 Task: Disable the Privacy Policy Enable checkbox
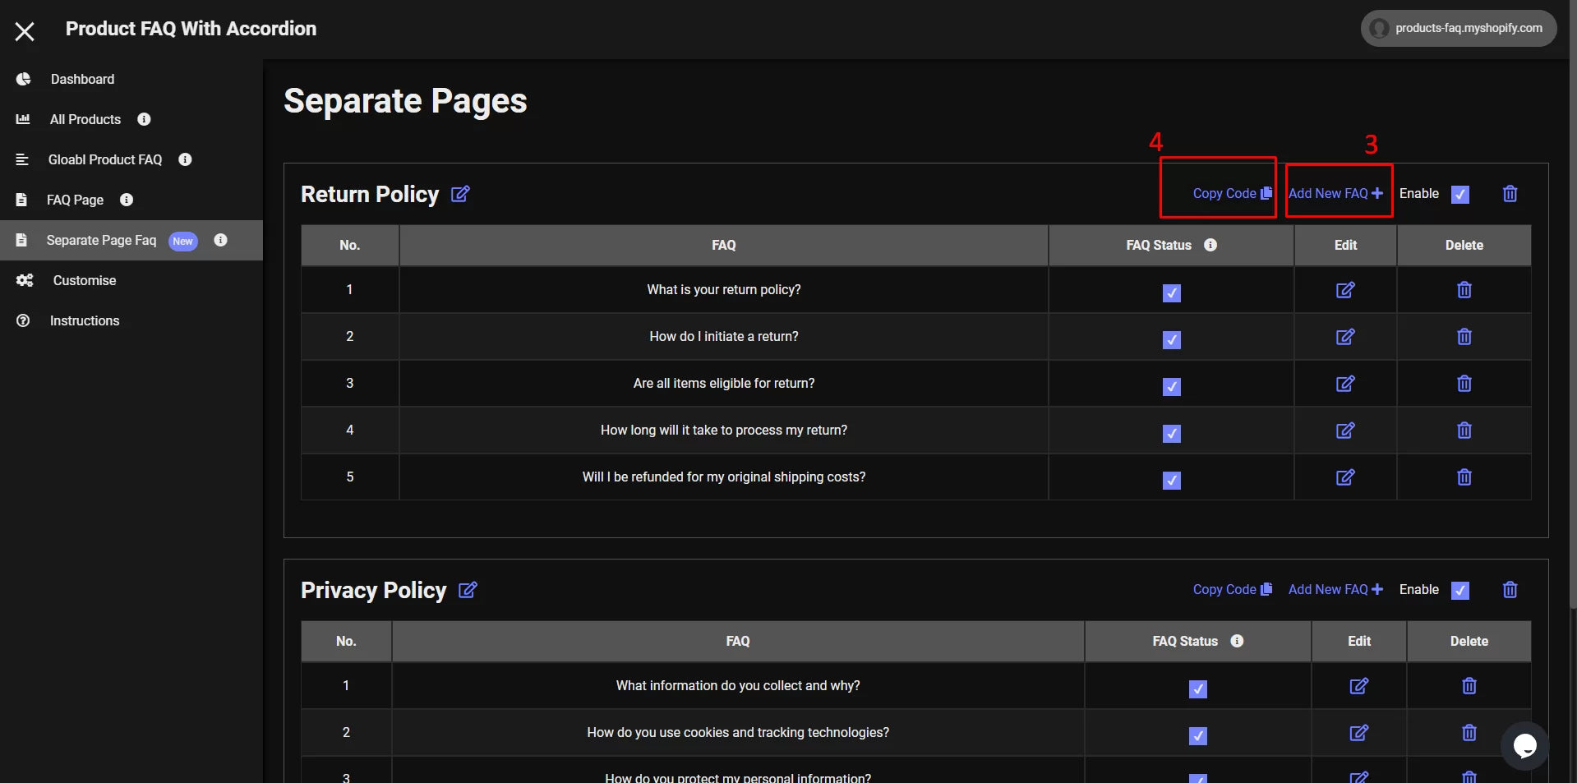[x=1459, y=591]
